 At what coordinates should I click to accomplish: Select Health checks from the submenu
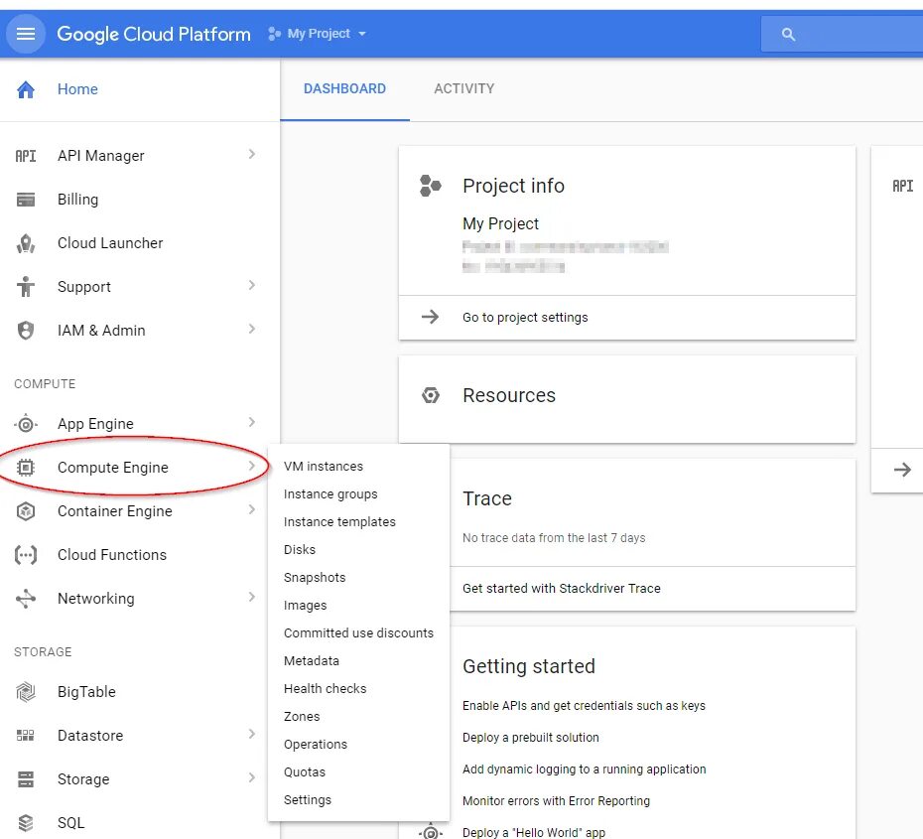point(325,689)
